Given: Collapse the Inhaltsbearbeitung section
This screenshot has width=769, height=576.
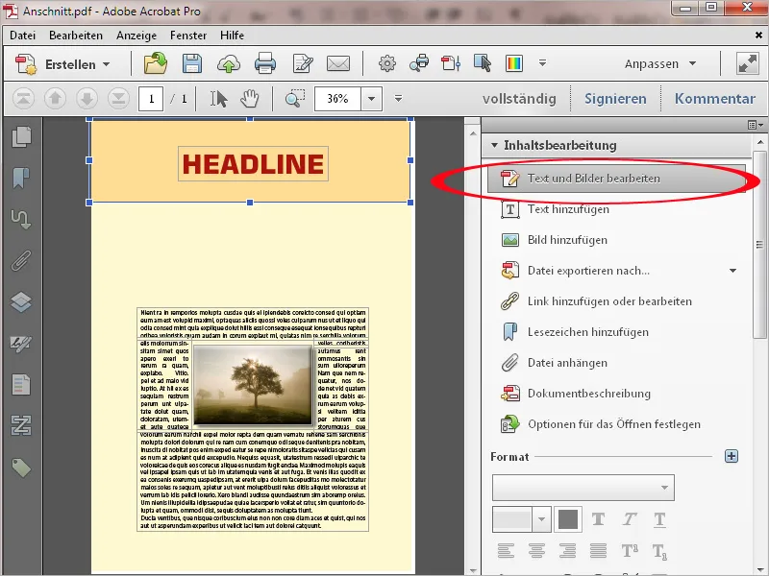Looking at the screenshot, I should [x=494, y=145].
